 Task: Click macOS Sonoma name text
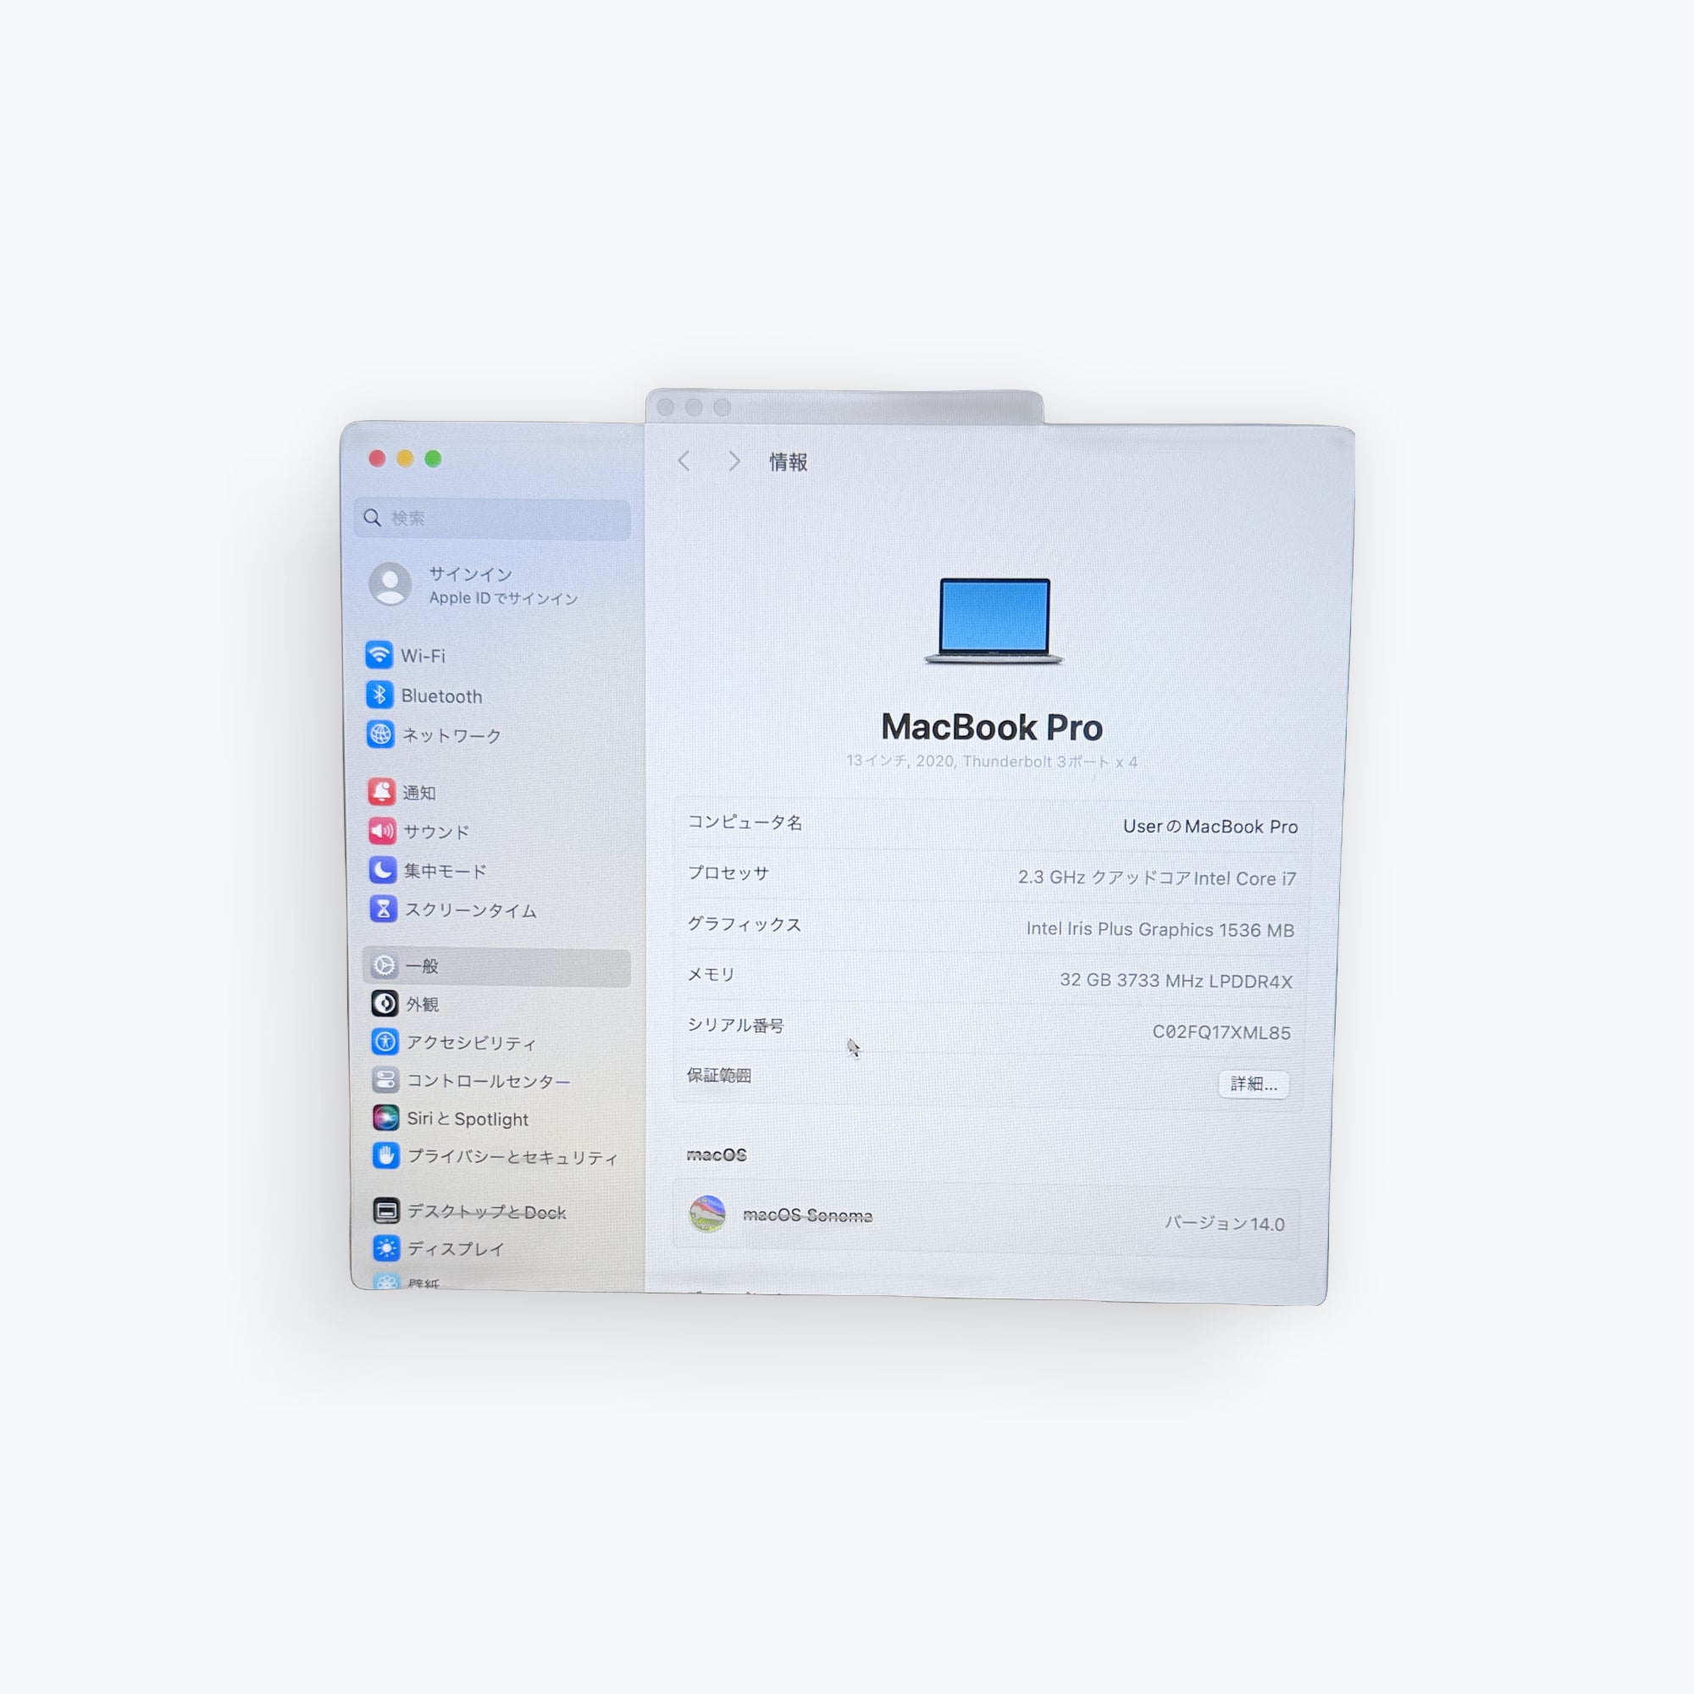807,1215
